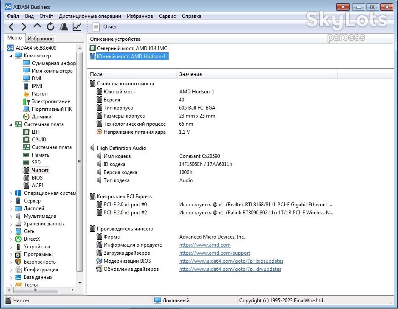Open the Дистанционные операции menu

coord(90,16)
